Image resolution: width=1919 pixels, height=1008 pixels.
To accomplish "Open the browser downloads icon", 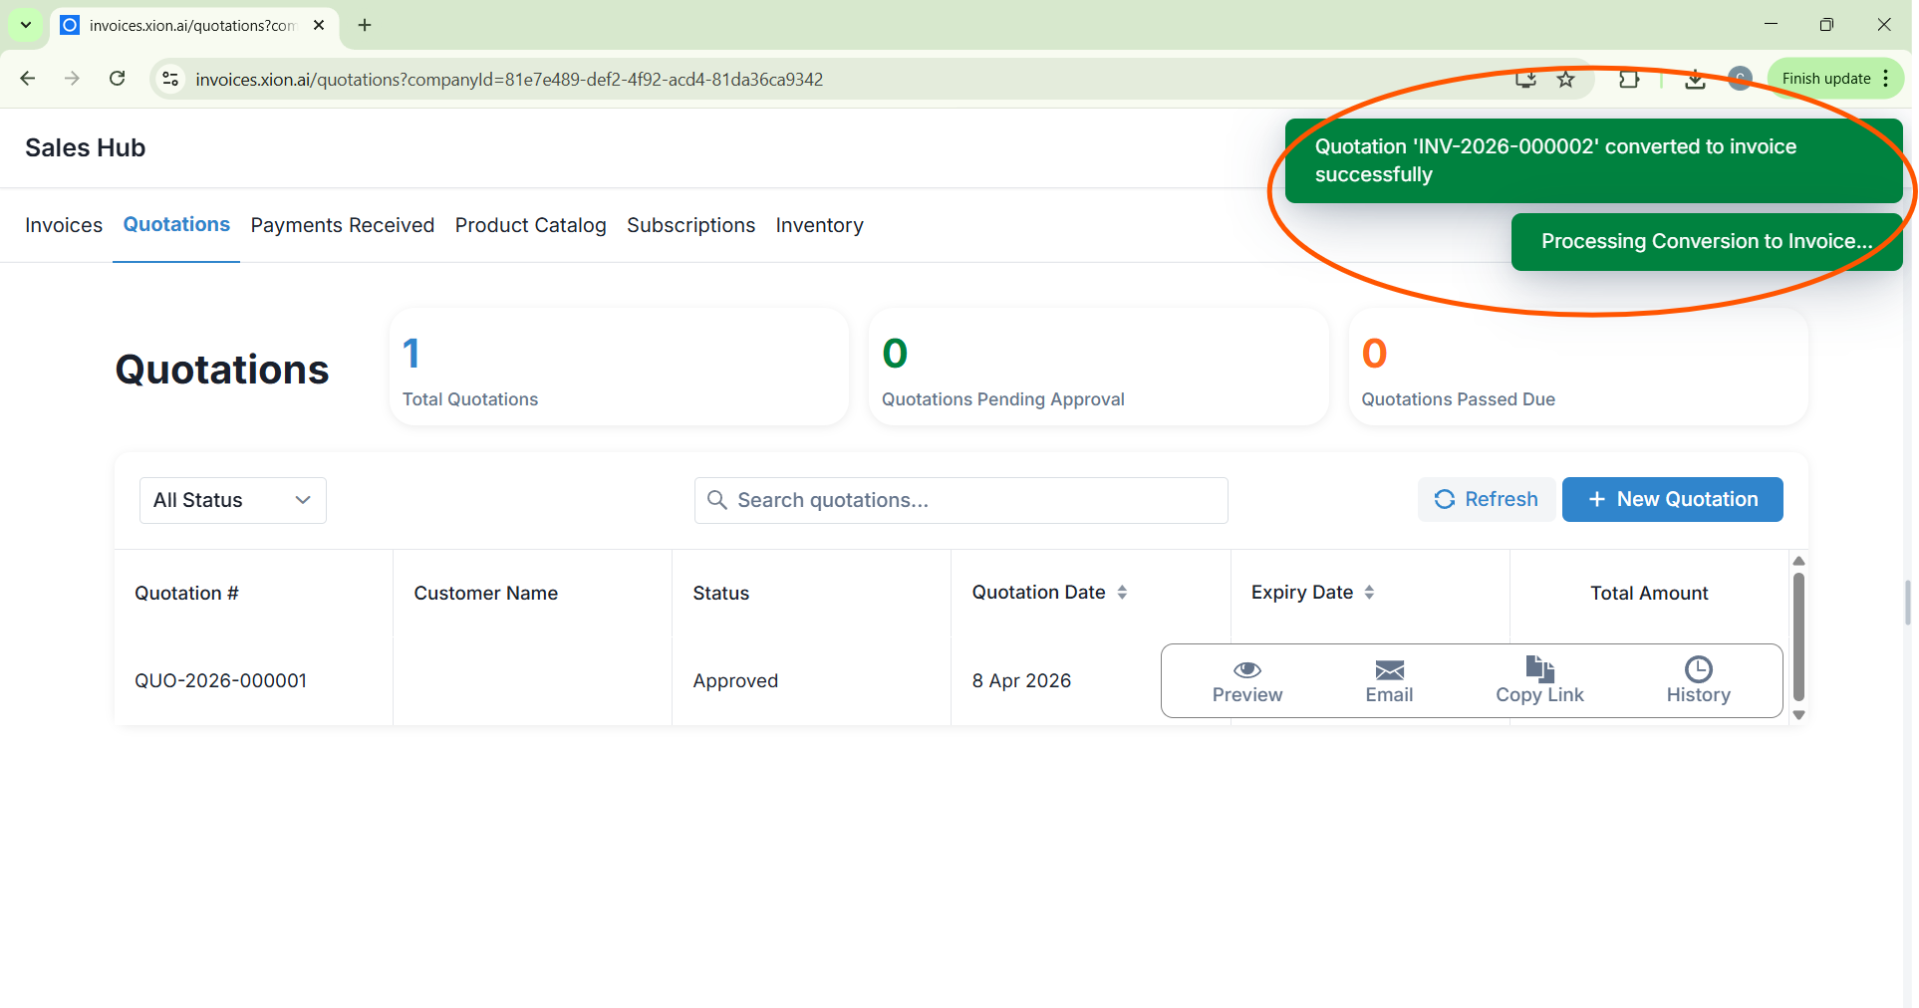I will 1695,79.
